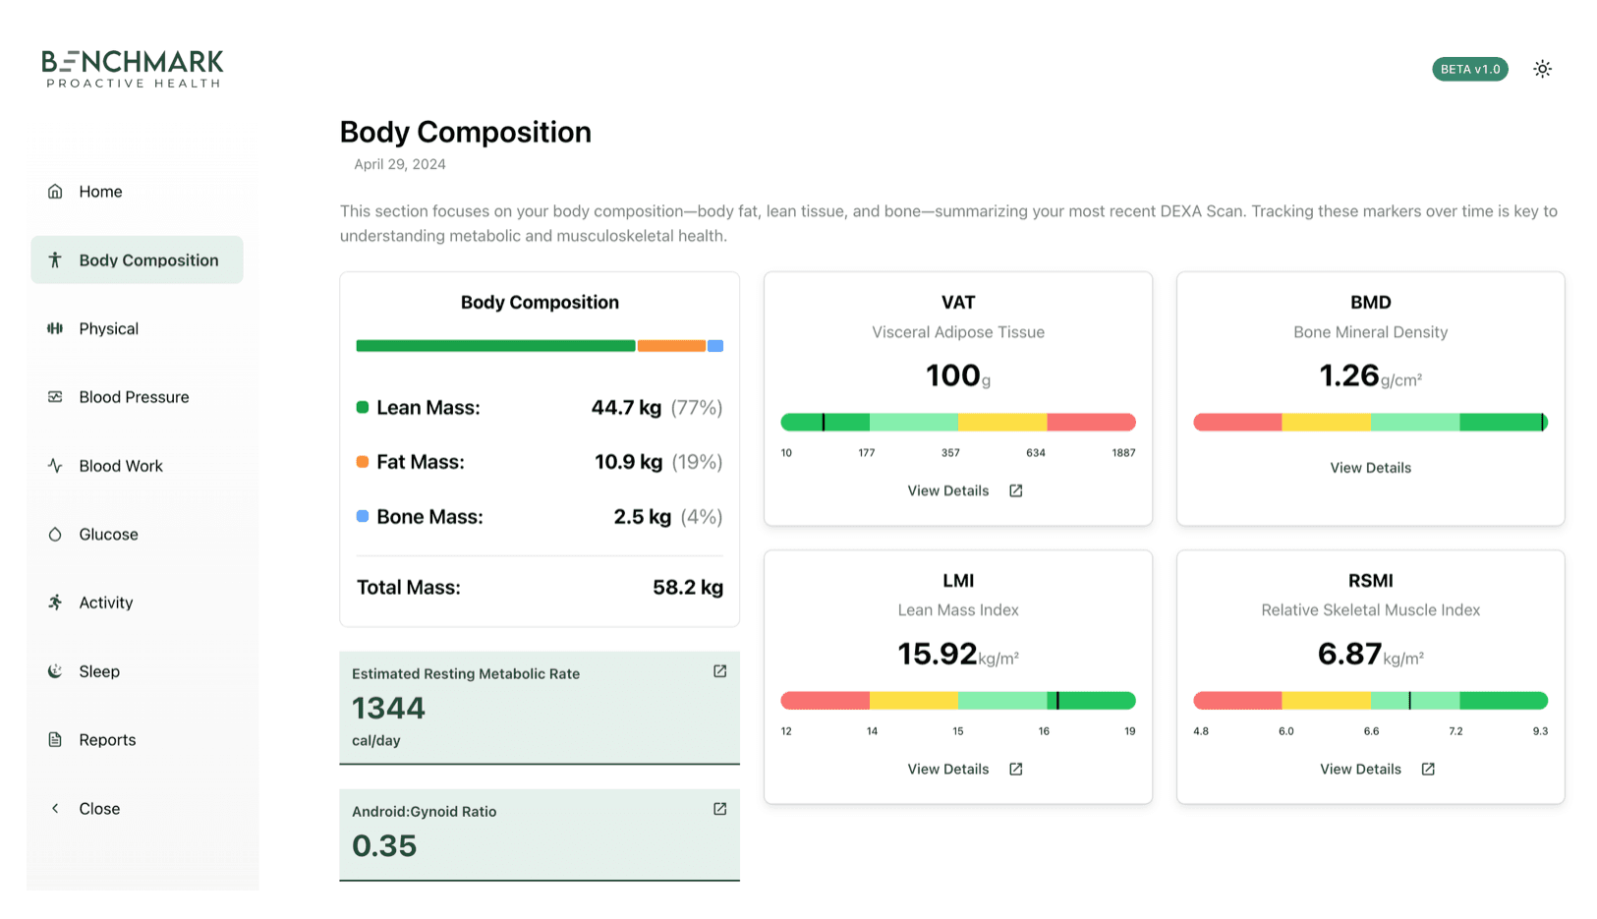Click the Benchmark Proactive Health logo

pos(133,69)
